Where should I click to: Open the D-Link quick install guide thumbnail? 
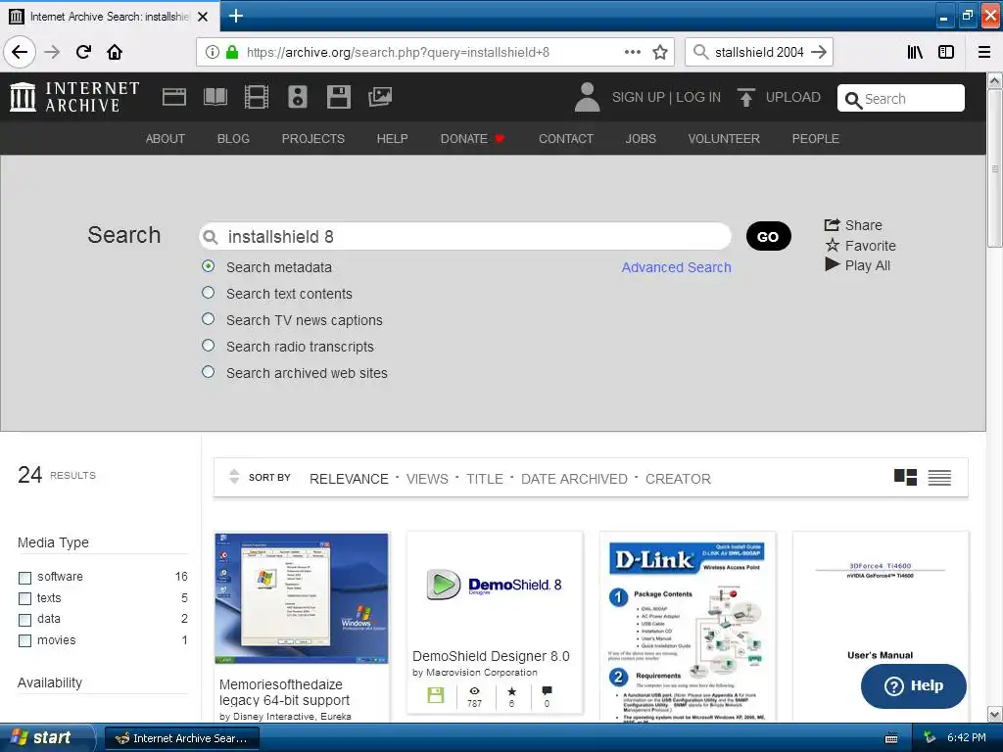click(x=688, y=628)
